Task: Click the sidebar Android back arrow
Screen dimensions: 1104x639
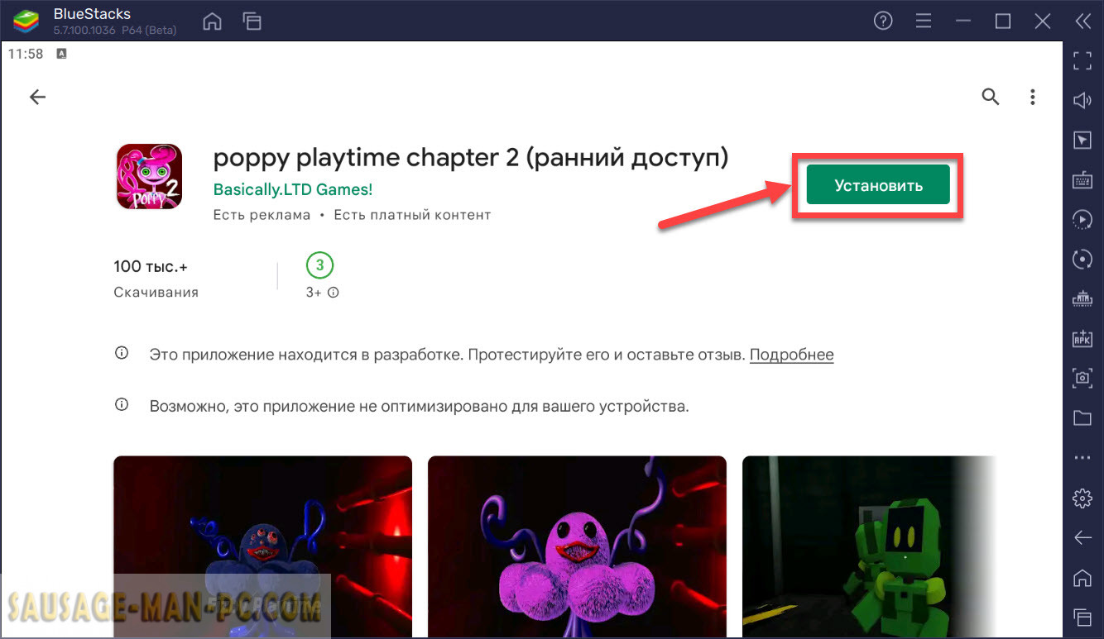Action: click(1082, 538)
